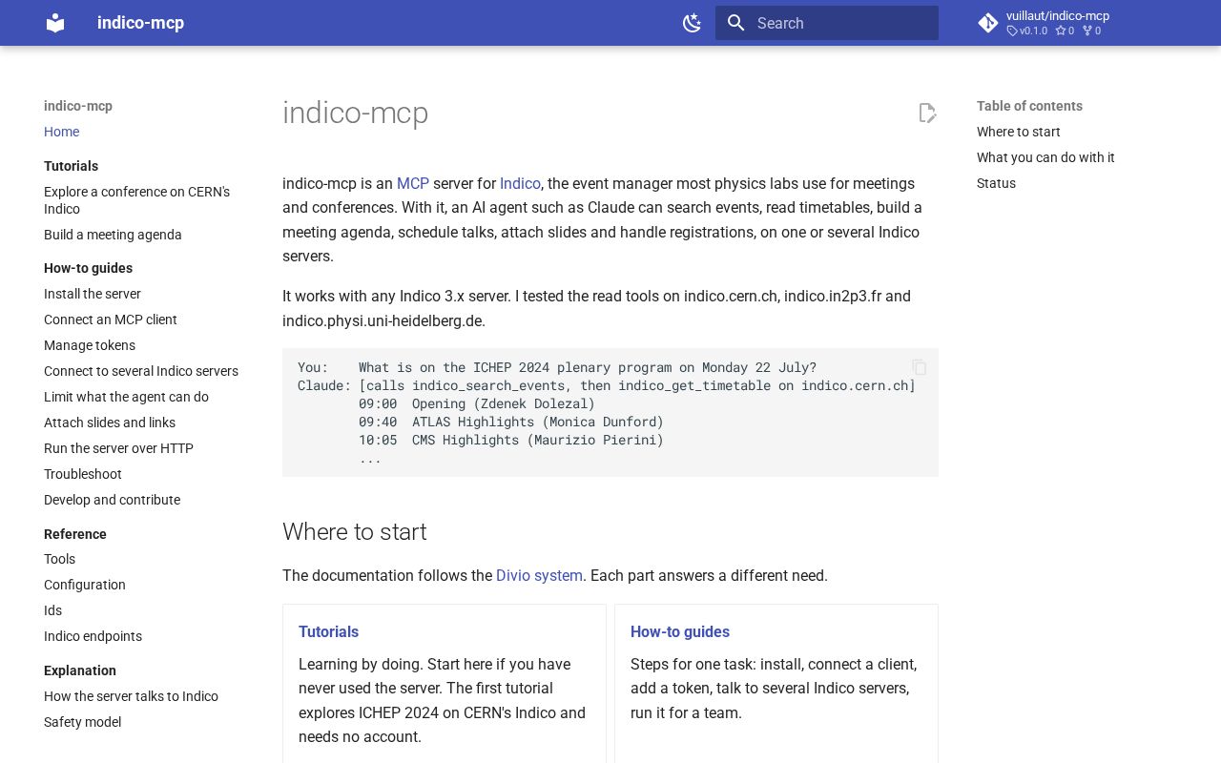Open the Home navigation link
Image resolution: width=1221 pixels, height=763 pixels.
(61, 132)
